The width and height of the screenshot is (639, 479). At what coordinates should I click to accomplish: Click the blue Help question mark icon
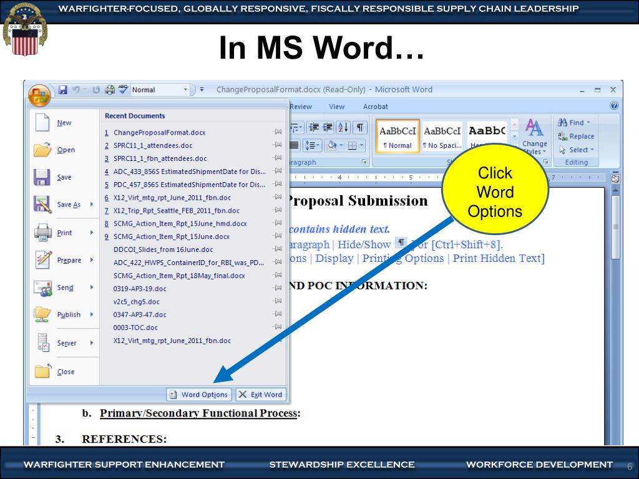pos(614,106)
